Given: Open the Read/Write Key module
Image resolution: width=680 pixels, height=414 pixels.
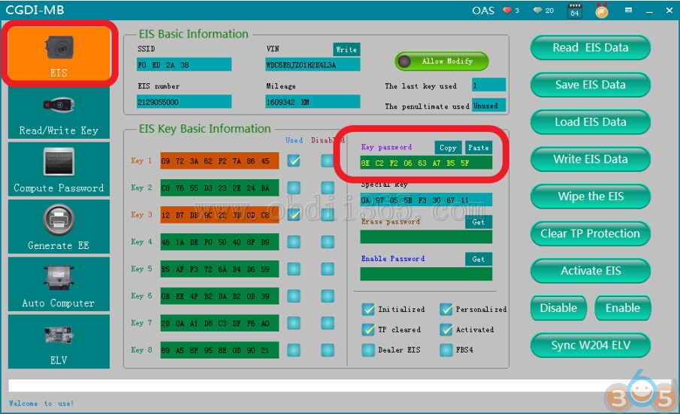Looking at the screenshot, I should pos(59,112).
